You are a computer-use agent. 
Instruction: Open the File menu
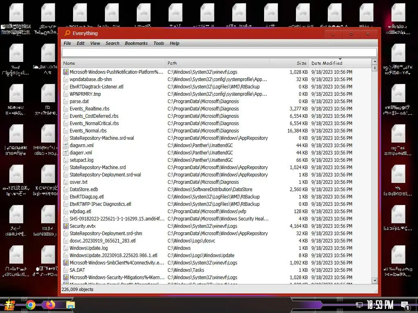[67, 43]
